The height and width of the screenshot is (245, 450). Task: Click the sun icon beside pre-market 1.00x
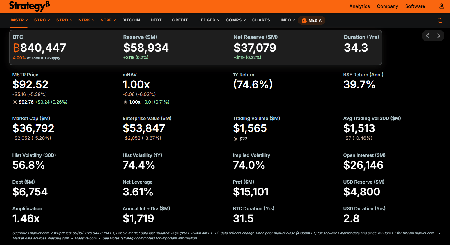click(125, 102)
